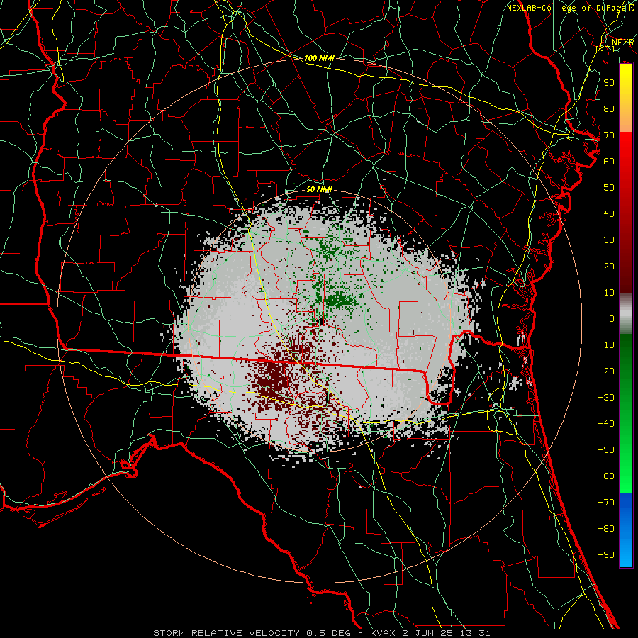Click the '50 NMI' range ring label
Image resolution: width=638 pixels, height=638 pixels.
point(319,189)
